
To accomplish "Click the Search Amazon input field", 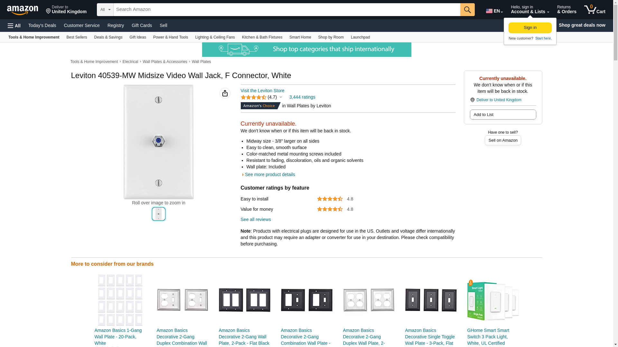I will point(287,10).
